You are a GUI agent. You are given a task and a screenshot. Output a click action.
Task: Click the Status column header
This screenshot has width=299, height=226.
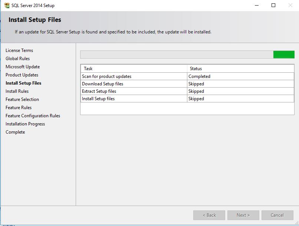[x=240, y=69]
